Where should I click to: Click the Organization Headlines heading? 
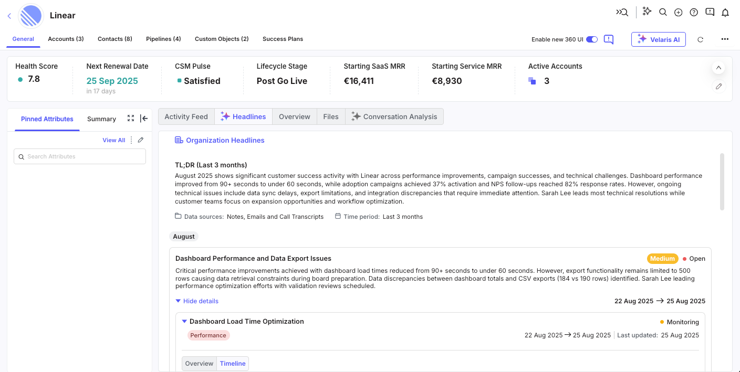(225, 140)
